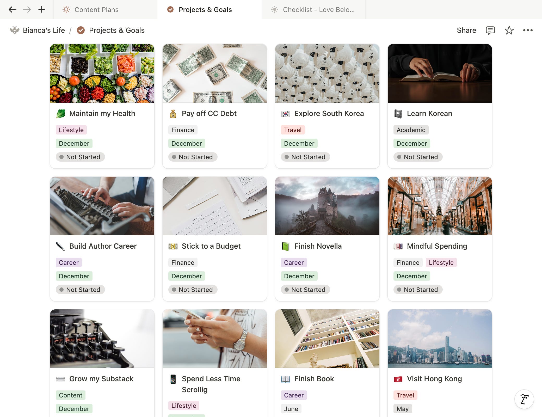Open the comments panel icon

point(490,30)
